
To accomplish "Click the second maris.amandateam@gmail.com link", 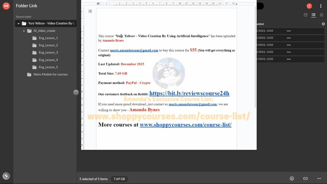I will [x=193, y=104].
